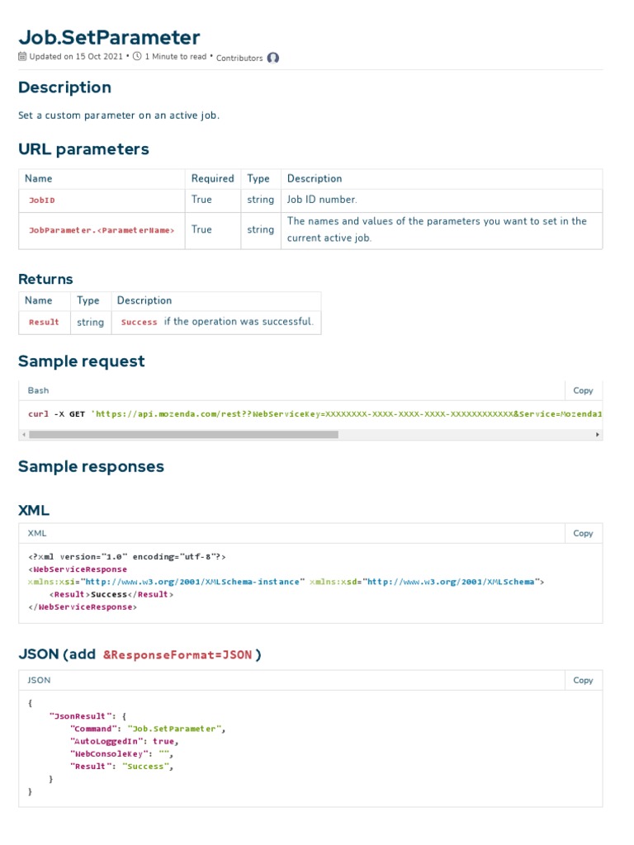Click the left arrow of the code scrollbar
The height and width of the screenshot is (845, 634).
click(x=23, y=434)
